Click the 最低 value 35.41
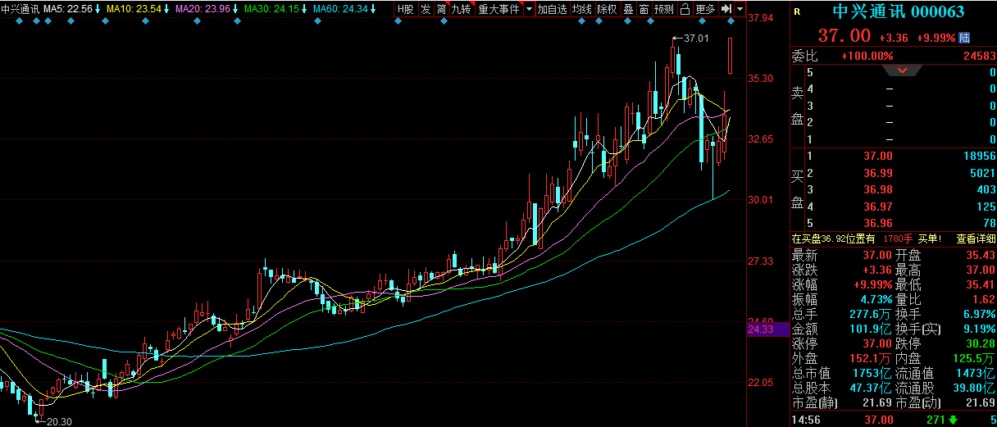This screenshot has width=997, height=427. click(981, 284)
